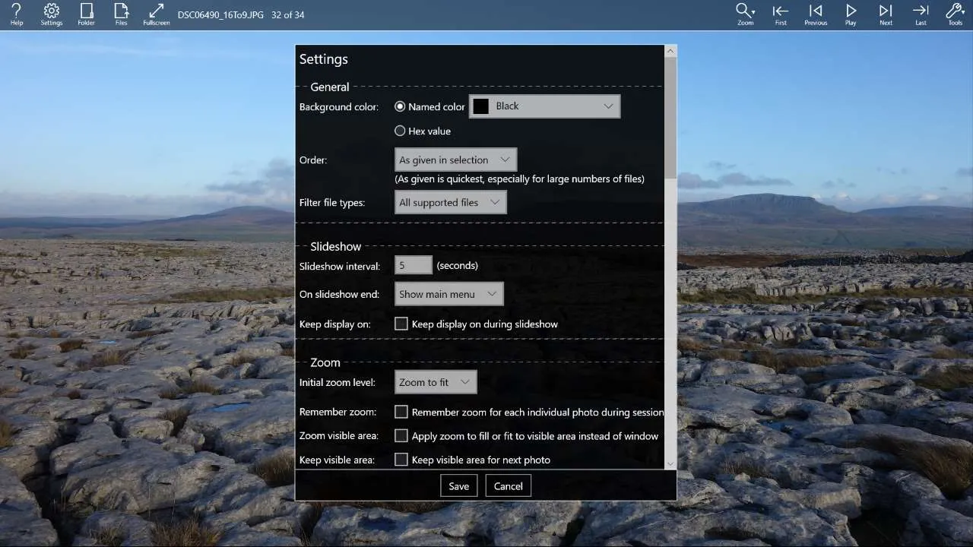Open the Order dropdown
The height and width of the screenshot is (547, 973).
455,160
